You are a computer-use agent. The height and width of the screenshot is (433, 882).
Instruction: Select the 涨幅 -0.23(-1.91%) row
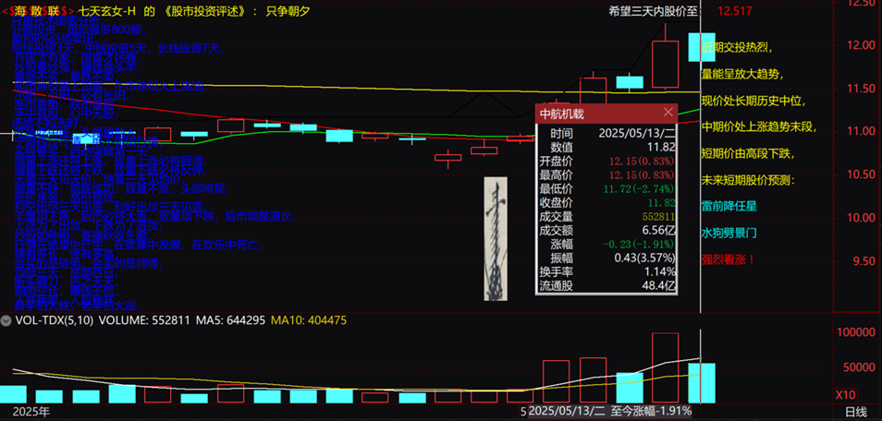(x=606, y=244)
